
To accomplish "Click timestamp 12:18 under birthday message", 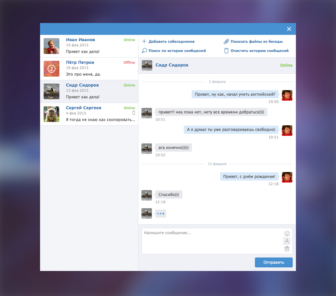I will click(273, 184).
